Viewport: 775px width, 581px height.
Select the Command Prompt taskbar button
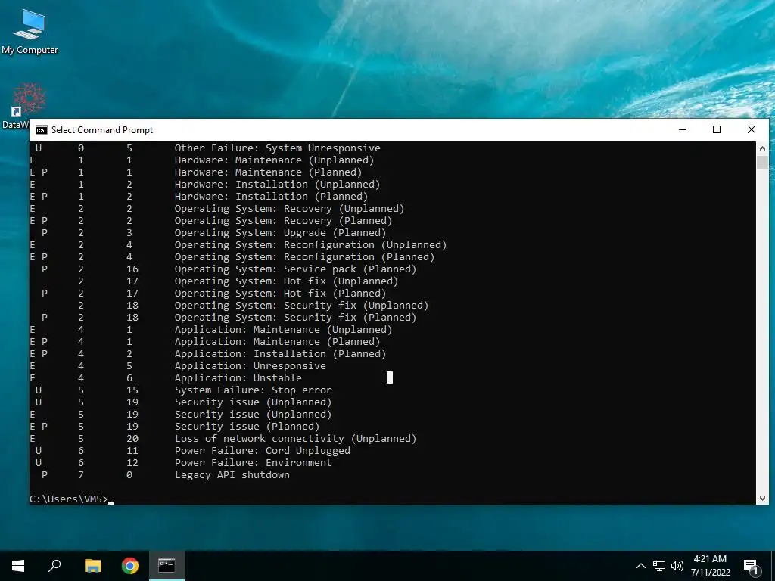167,566
